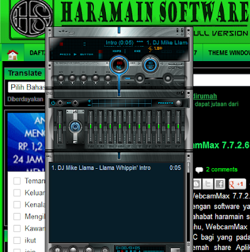Click the 1K equalizer band slider
The width and height of the screenshot is (250, 252).
(x=130, y=127)
